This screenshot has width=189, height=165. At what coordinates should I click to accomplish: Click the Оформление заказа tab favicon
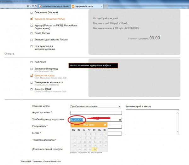point(73,6)
